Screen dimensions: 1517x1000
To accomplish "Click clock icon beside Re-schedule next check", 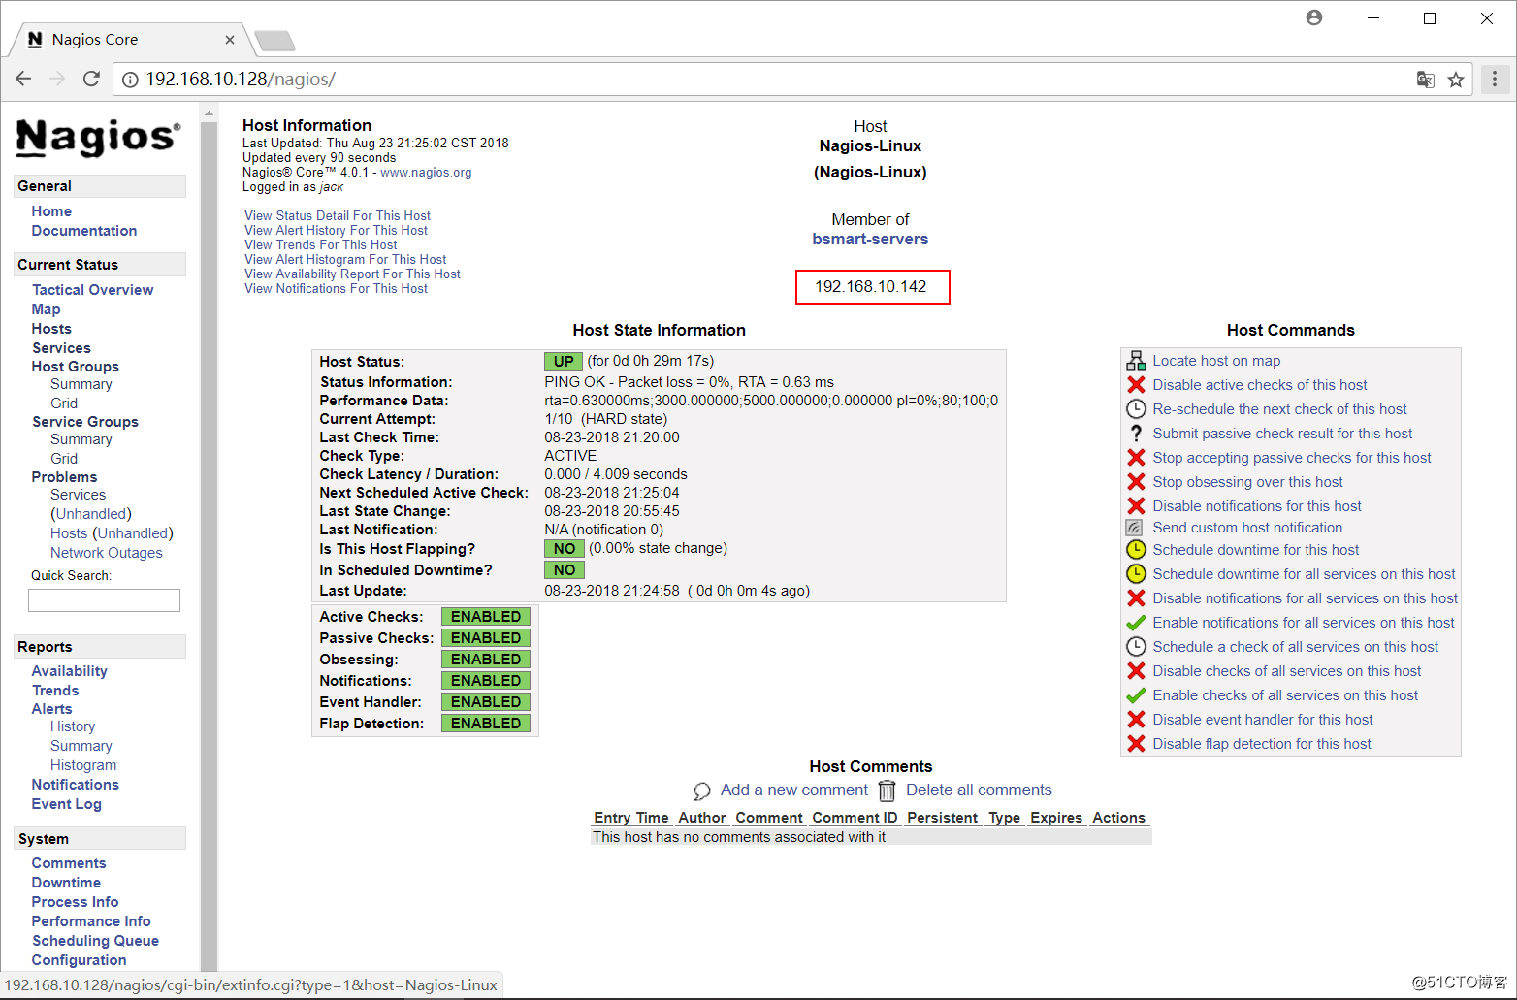I will pos(1136,409).
